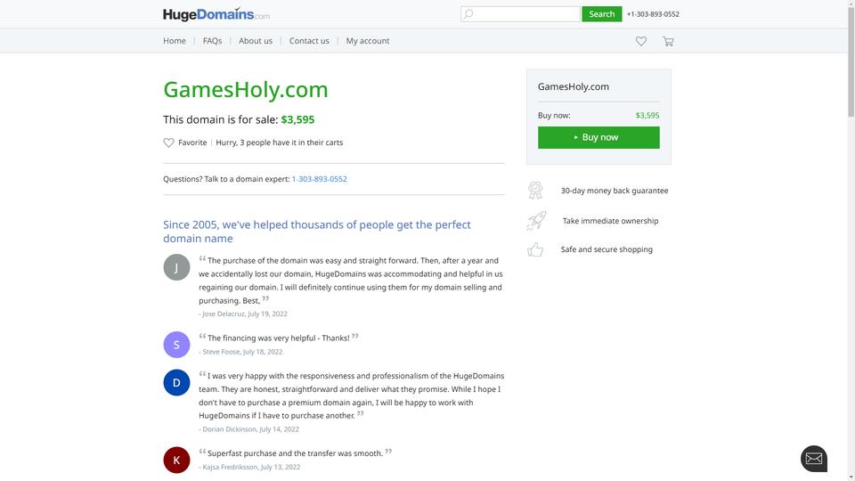Click the magnifier icon in search box

[x=468, y=14]
